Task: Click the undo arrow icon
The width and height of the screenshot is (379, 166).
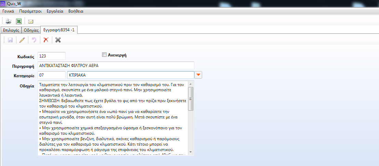Action: [x=34, y=40]
